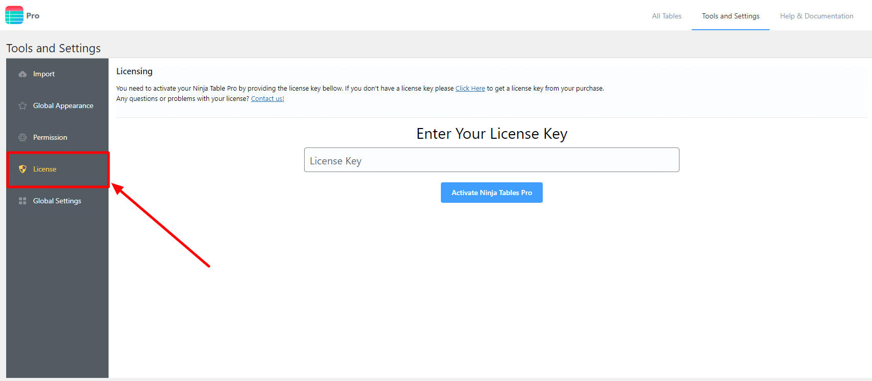Click the Global Appearance star icon

pyautogui.click(x=23, y=106)
